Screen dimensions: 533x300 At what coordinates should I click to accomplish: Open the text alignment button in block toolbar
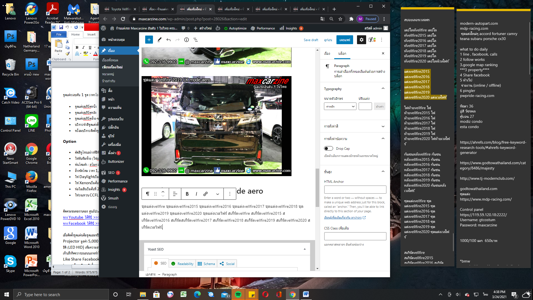click(175, 194)
